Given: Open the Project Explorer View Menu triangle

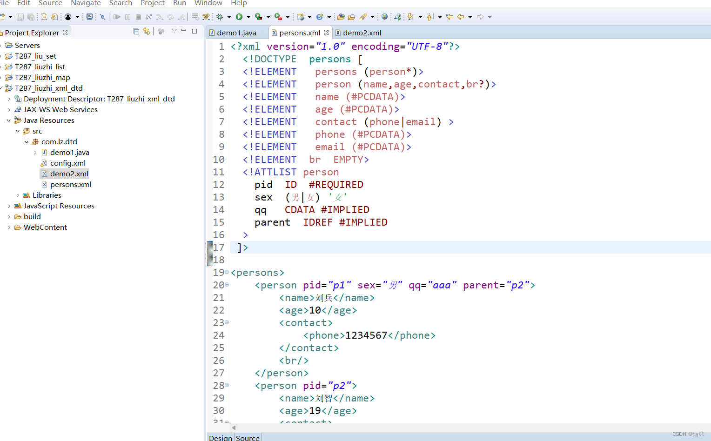Looking at the screenshot, I should tap(174, 30).
